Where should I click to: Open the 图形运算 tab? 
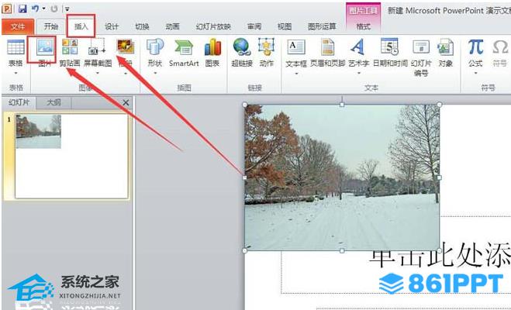coord(322,26)
